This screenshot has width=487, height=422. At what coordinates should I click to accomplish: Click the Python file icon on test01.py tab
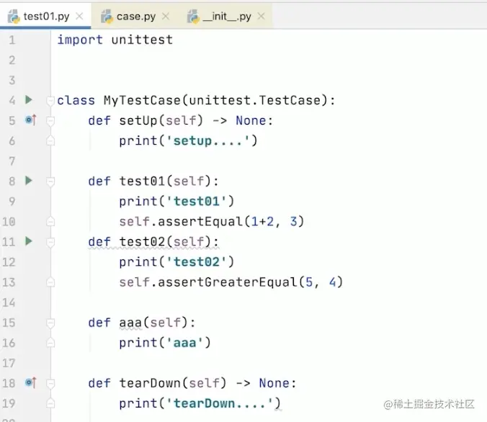click(x=14, y=16)
